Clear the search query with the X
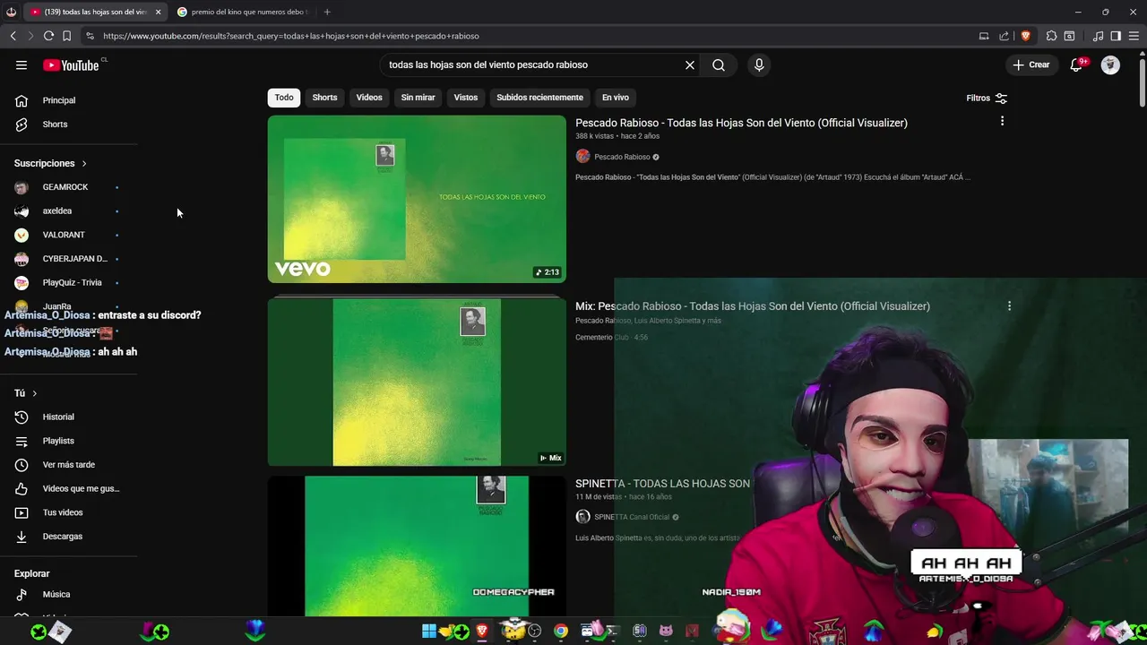The image size is (1147, 645). [690, 64]
